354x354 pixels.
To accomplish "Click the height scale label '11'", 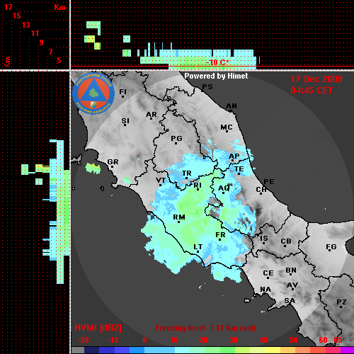I will tap(35, 33).
